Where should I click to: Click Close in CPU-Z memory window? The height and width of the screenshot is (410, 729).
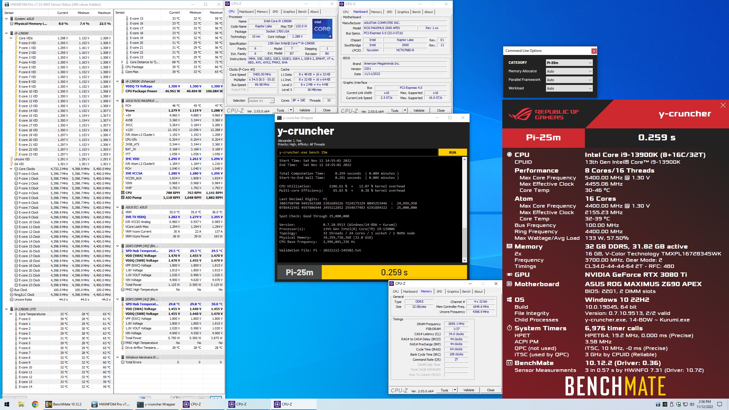coord(491,390)
